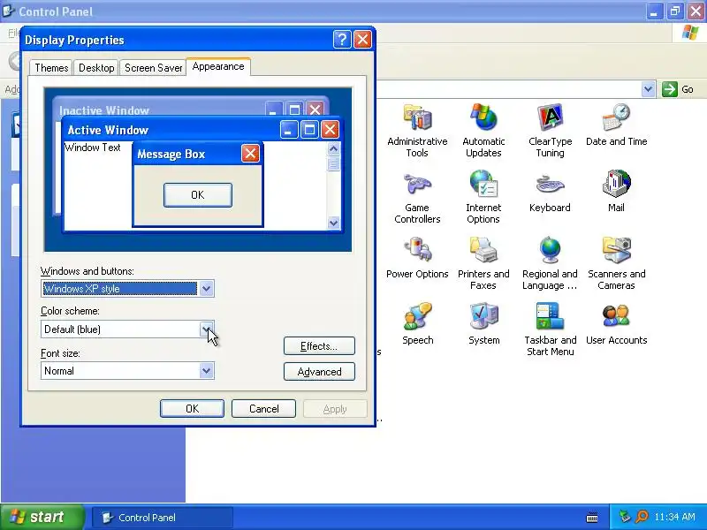Open User Accounts icon
Screen dimensions: 707x530
pyautogui.click(x=616, y=316)
